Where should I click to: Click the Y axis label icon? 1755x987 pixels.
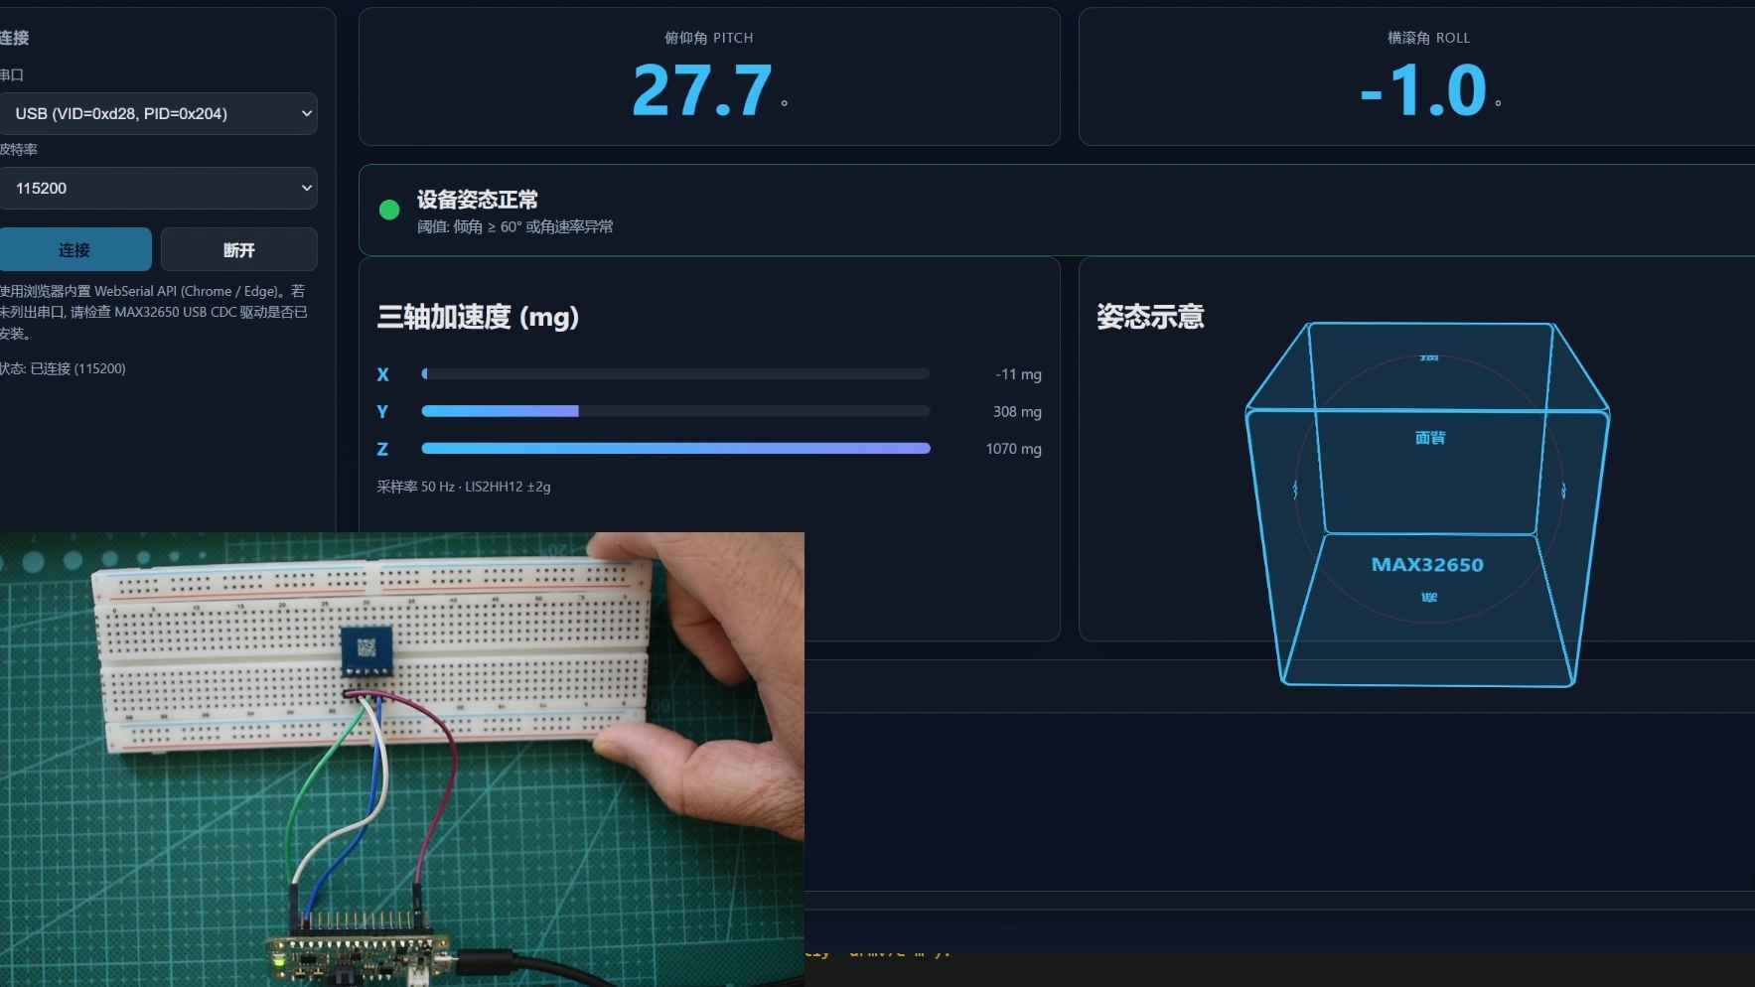[382, 411]
